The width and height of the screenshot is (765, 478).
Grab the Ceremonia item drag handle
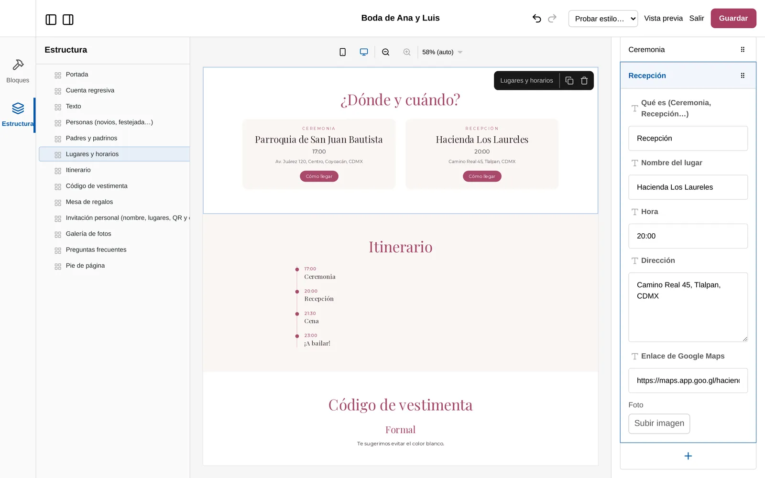743,50
